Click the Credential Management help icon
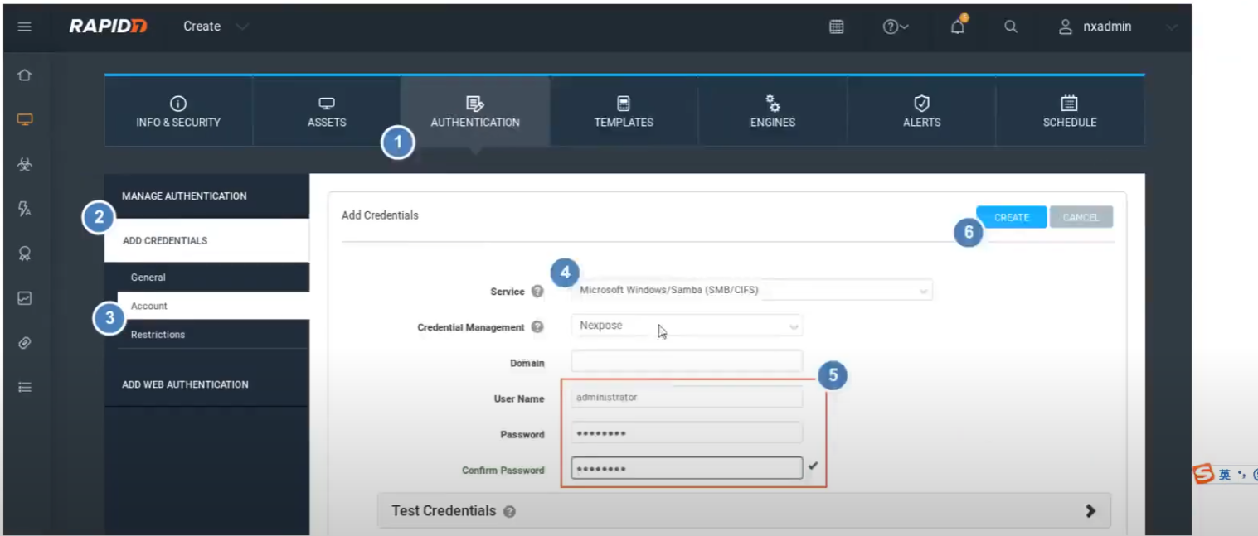 point(537,327)
